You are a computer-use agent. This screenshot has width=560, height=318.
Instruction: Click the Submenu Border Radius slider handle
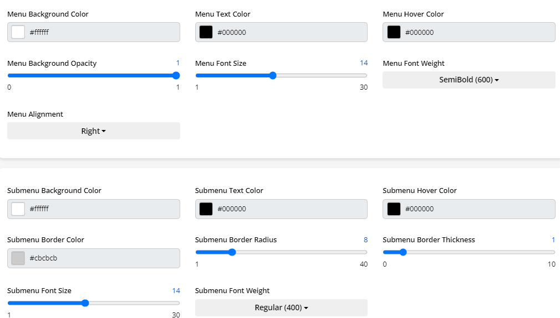(232, 252)
